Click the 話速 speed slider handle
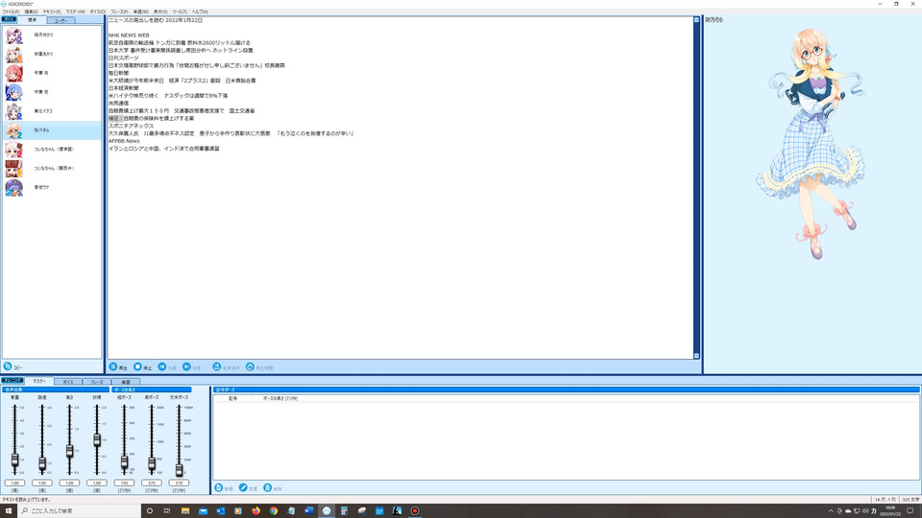Image resolution: width=922 pixels, height=518 pixels. (42, 463)
